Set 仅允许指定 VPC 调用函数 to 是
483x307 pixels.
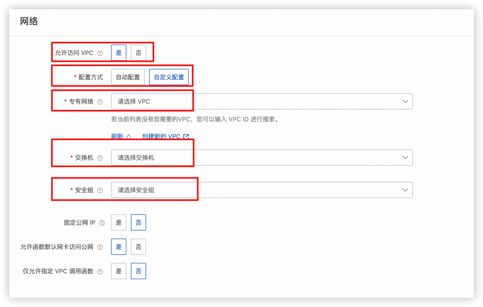119,271
